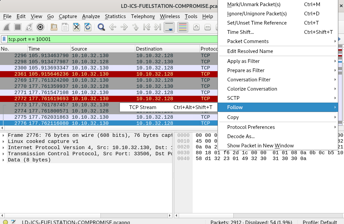The height and width of the screenshot is (224, 344).
Task: Toggle packet colorization rules button
Action: click(x=183, y=27)
